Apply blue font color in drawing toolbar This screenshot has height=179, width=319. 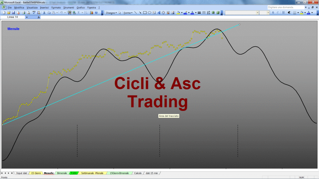(x=192, y=12)
